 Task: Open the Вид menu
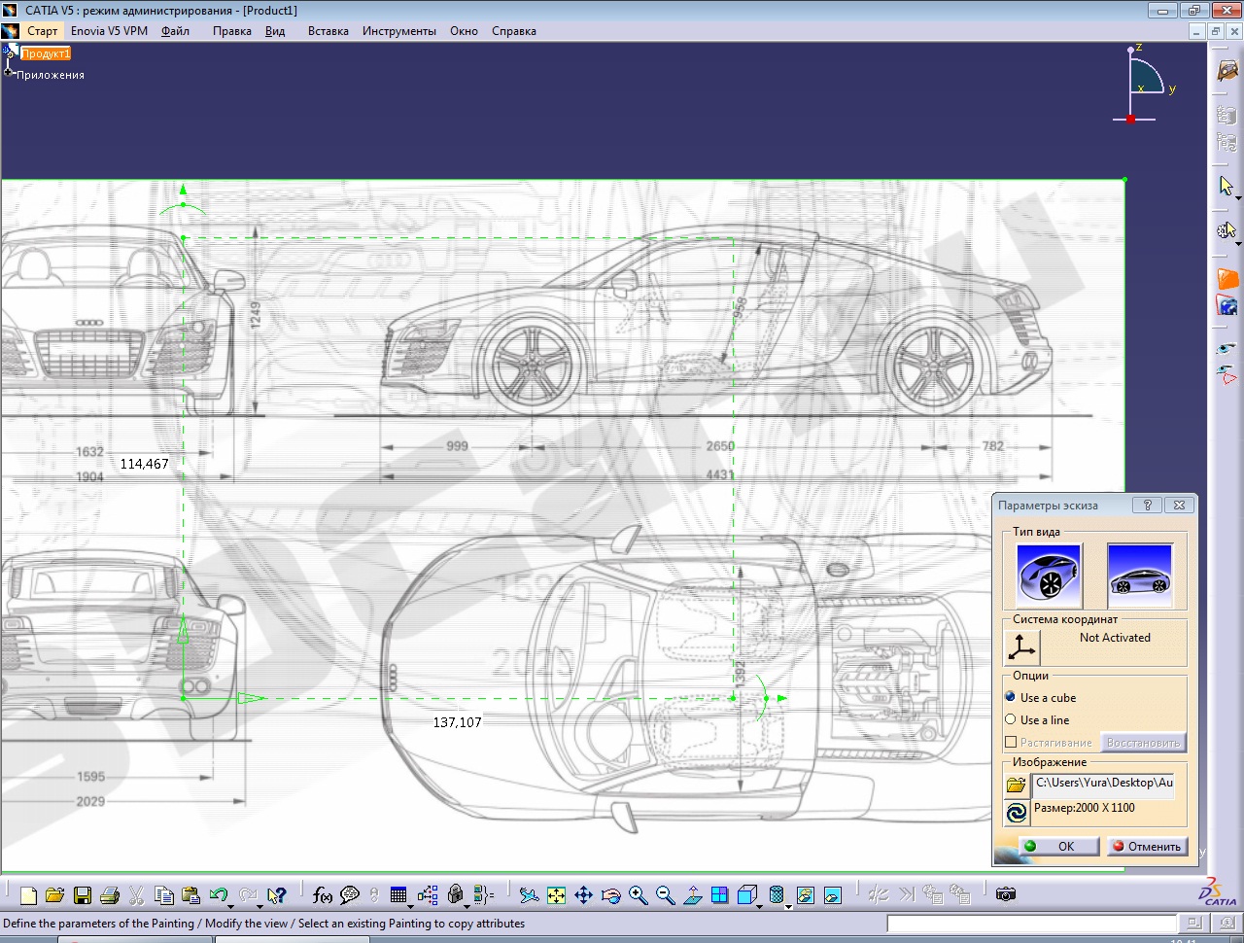pos(275,31)
